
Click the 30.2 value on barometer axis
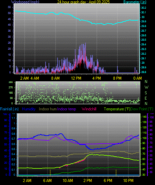click(144, 8)
